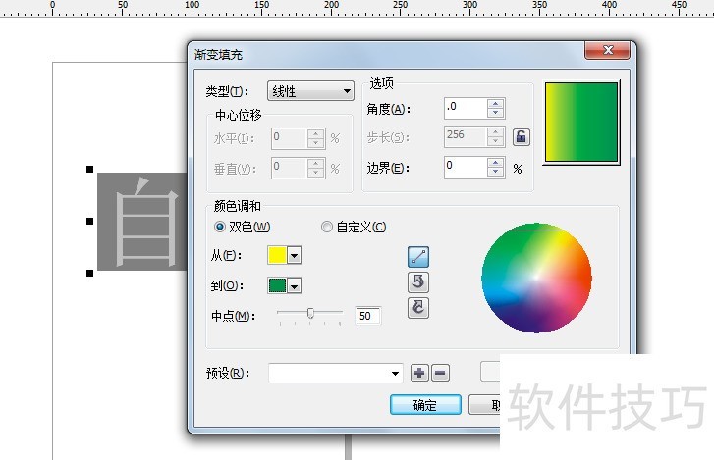
Task: Decrease the 角度 value with down arrow
Action: coord(495,113)
